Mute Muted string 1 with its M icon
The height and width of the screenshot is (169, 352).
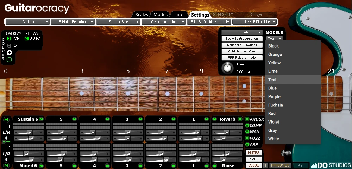206,166
